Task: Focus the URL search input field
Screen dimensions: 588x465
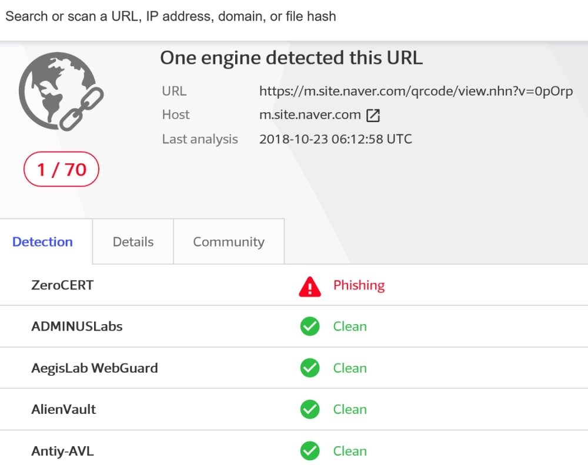Action: (x=294, y=17)
